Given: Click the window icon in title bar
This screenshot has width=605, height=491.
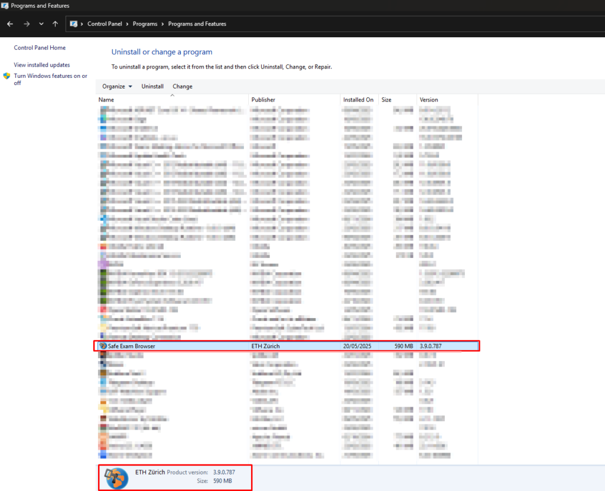Looking at the screenshot, I should coord(5,6).
